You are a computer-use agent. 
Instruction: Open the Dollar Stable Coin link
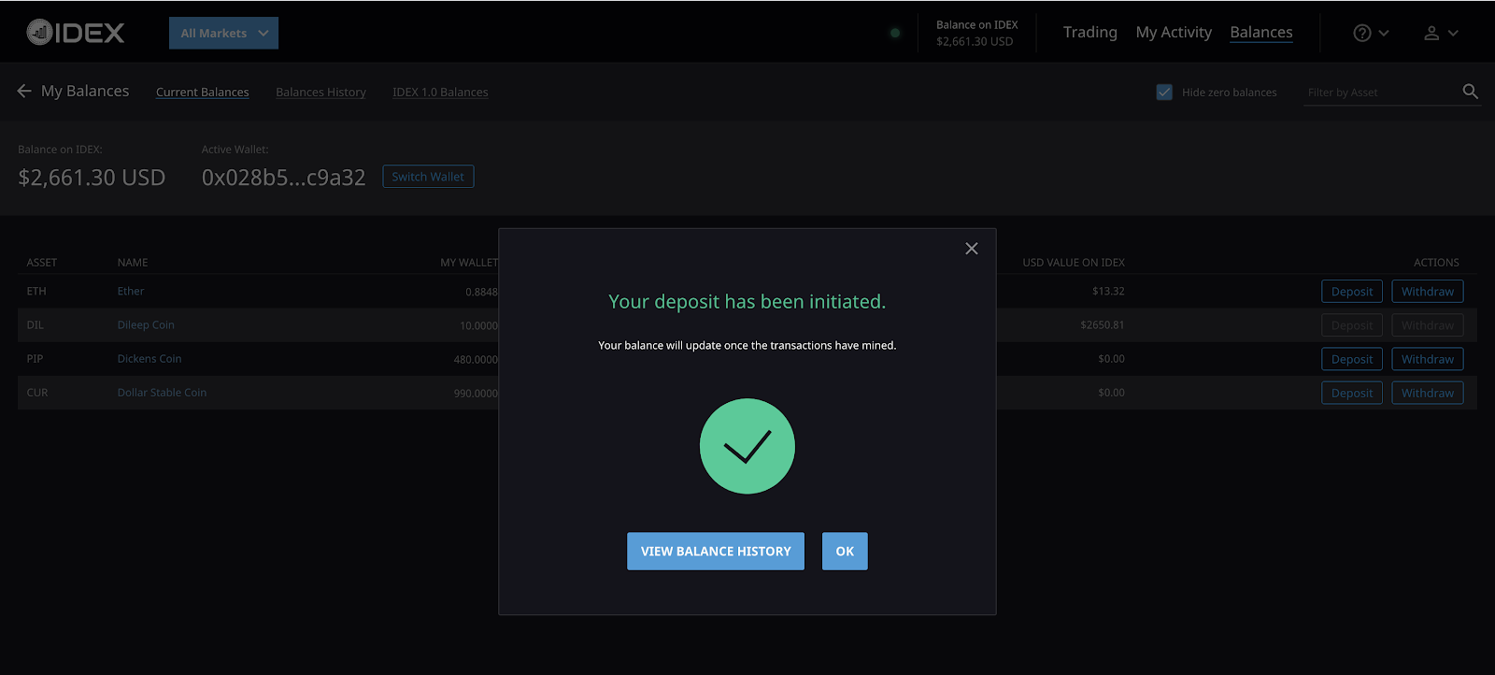[x=162, y=393]
